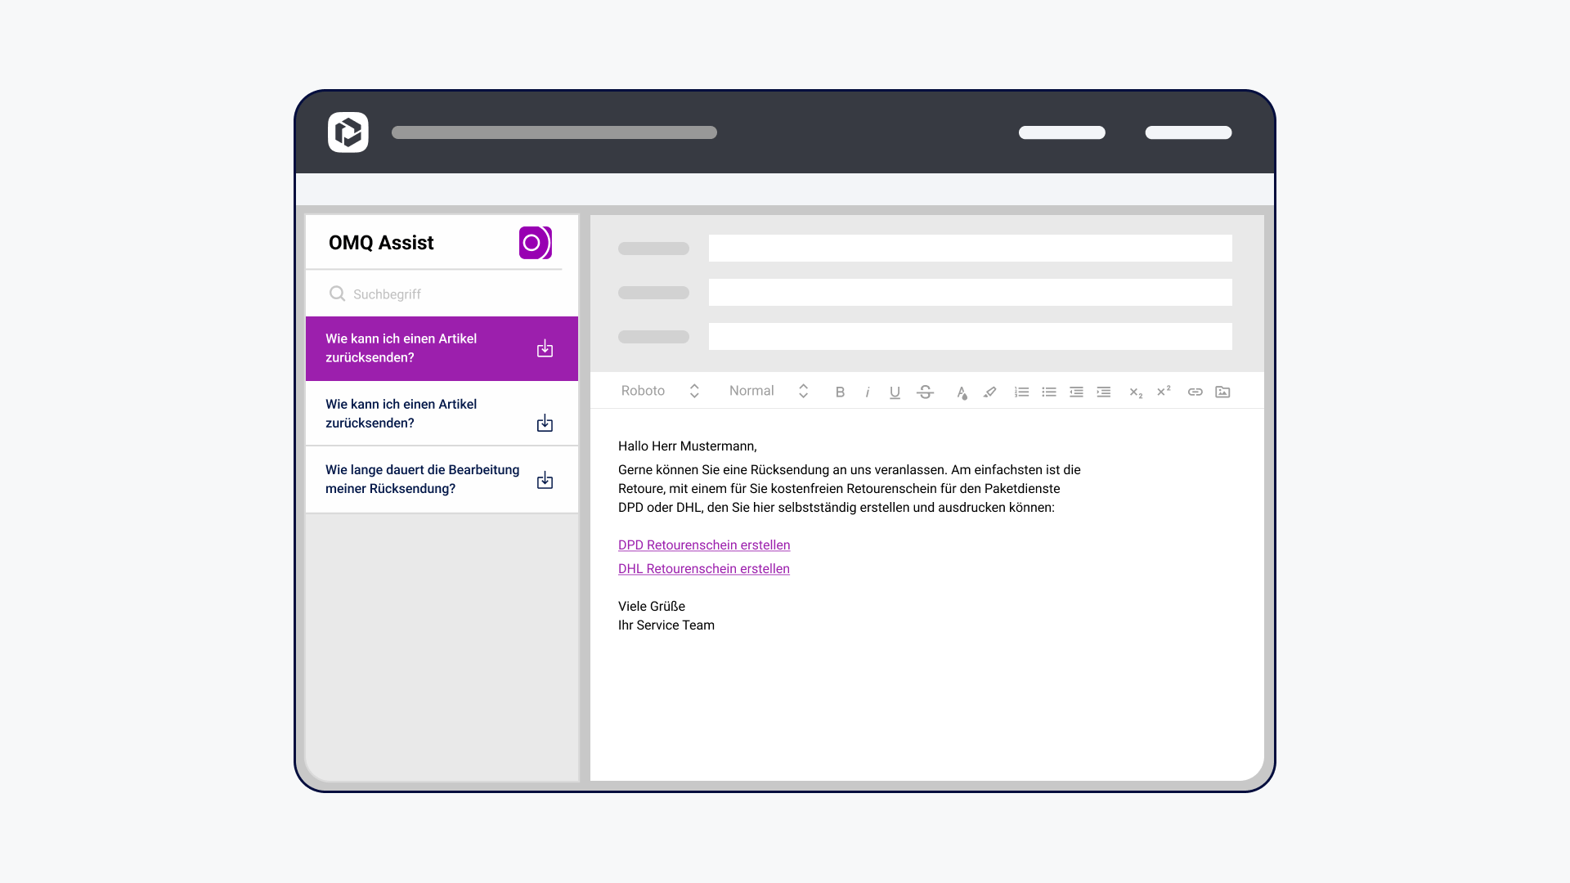The image size is (1570, 883).
Task: Click the app logo in the dark header
Action: tap(348, 132)
